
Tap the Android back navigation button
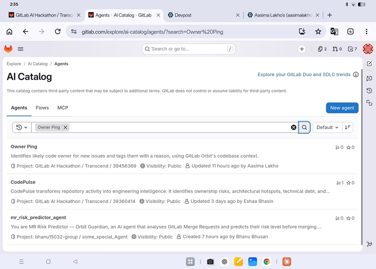click(x=75, y=261)
